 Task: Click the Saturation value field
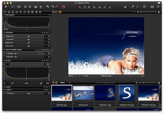(x=47, y=46)
